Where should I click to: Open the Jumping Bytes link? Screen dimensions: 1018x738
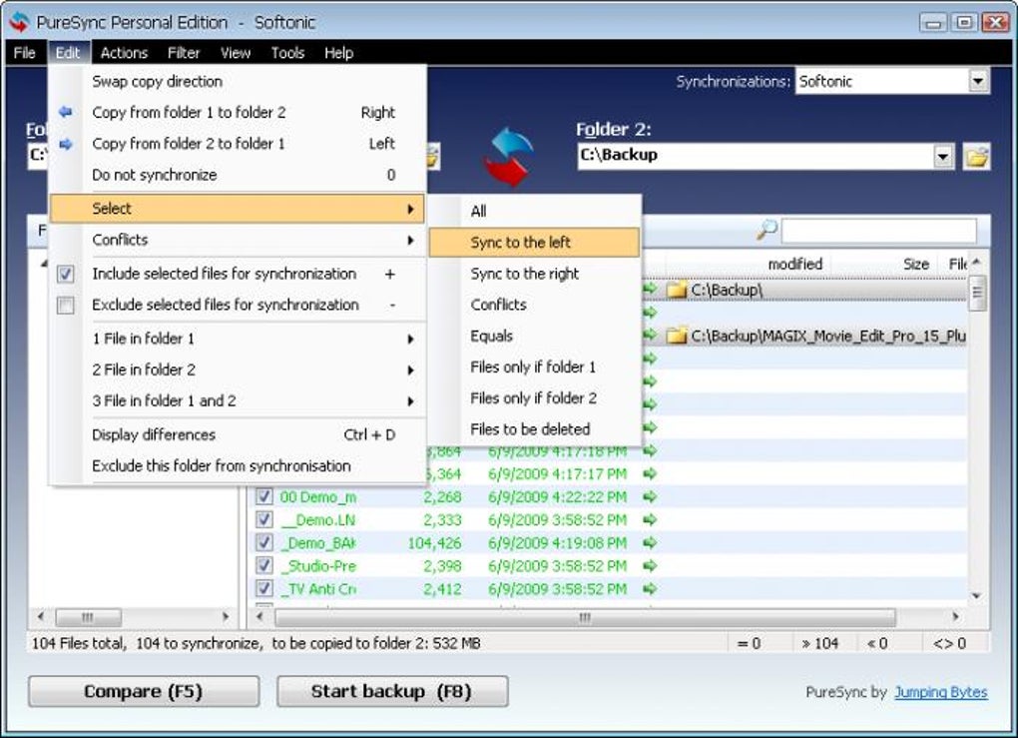pyautogui.click(x=941, y=692)
